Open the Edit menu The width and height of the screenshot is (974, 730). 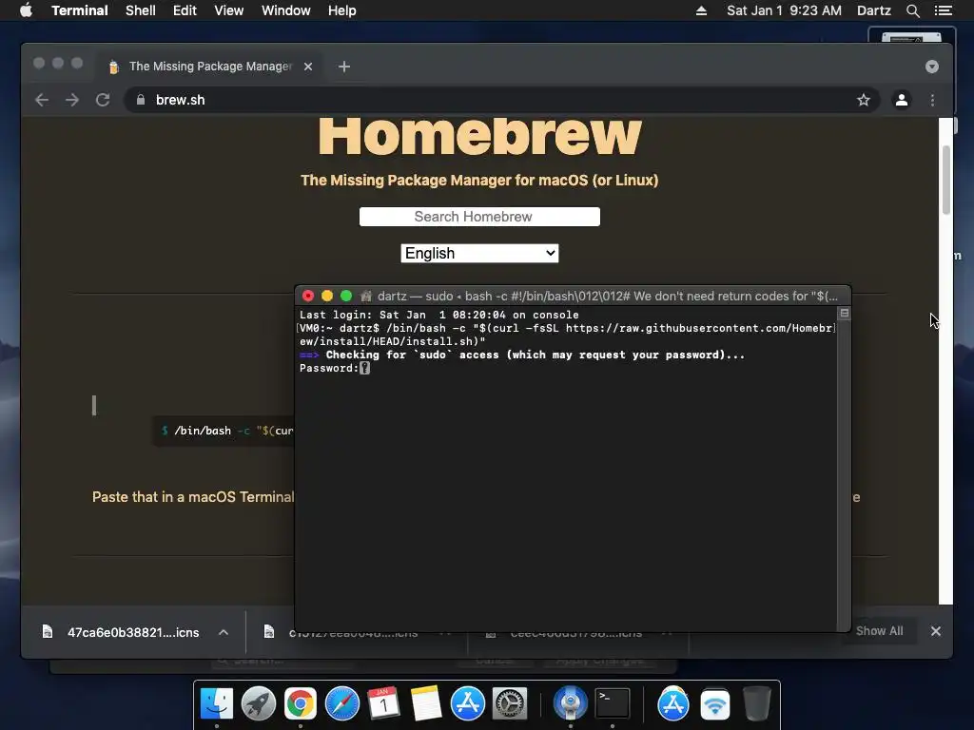(x=185, y=10)
